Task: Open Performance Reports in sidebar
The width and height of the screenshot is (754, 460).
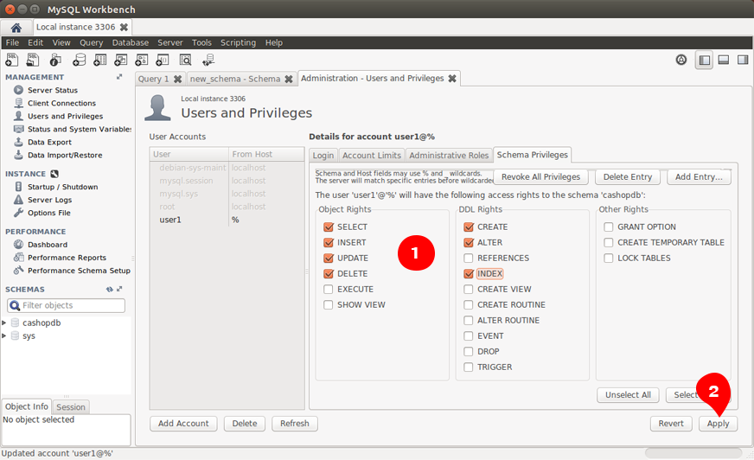Action: click(67, 257)
